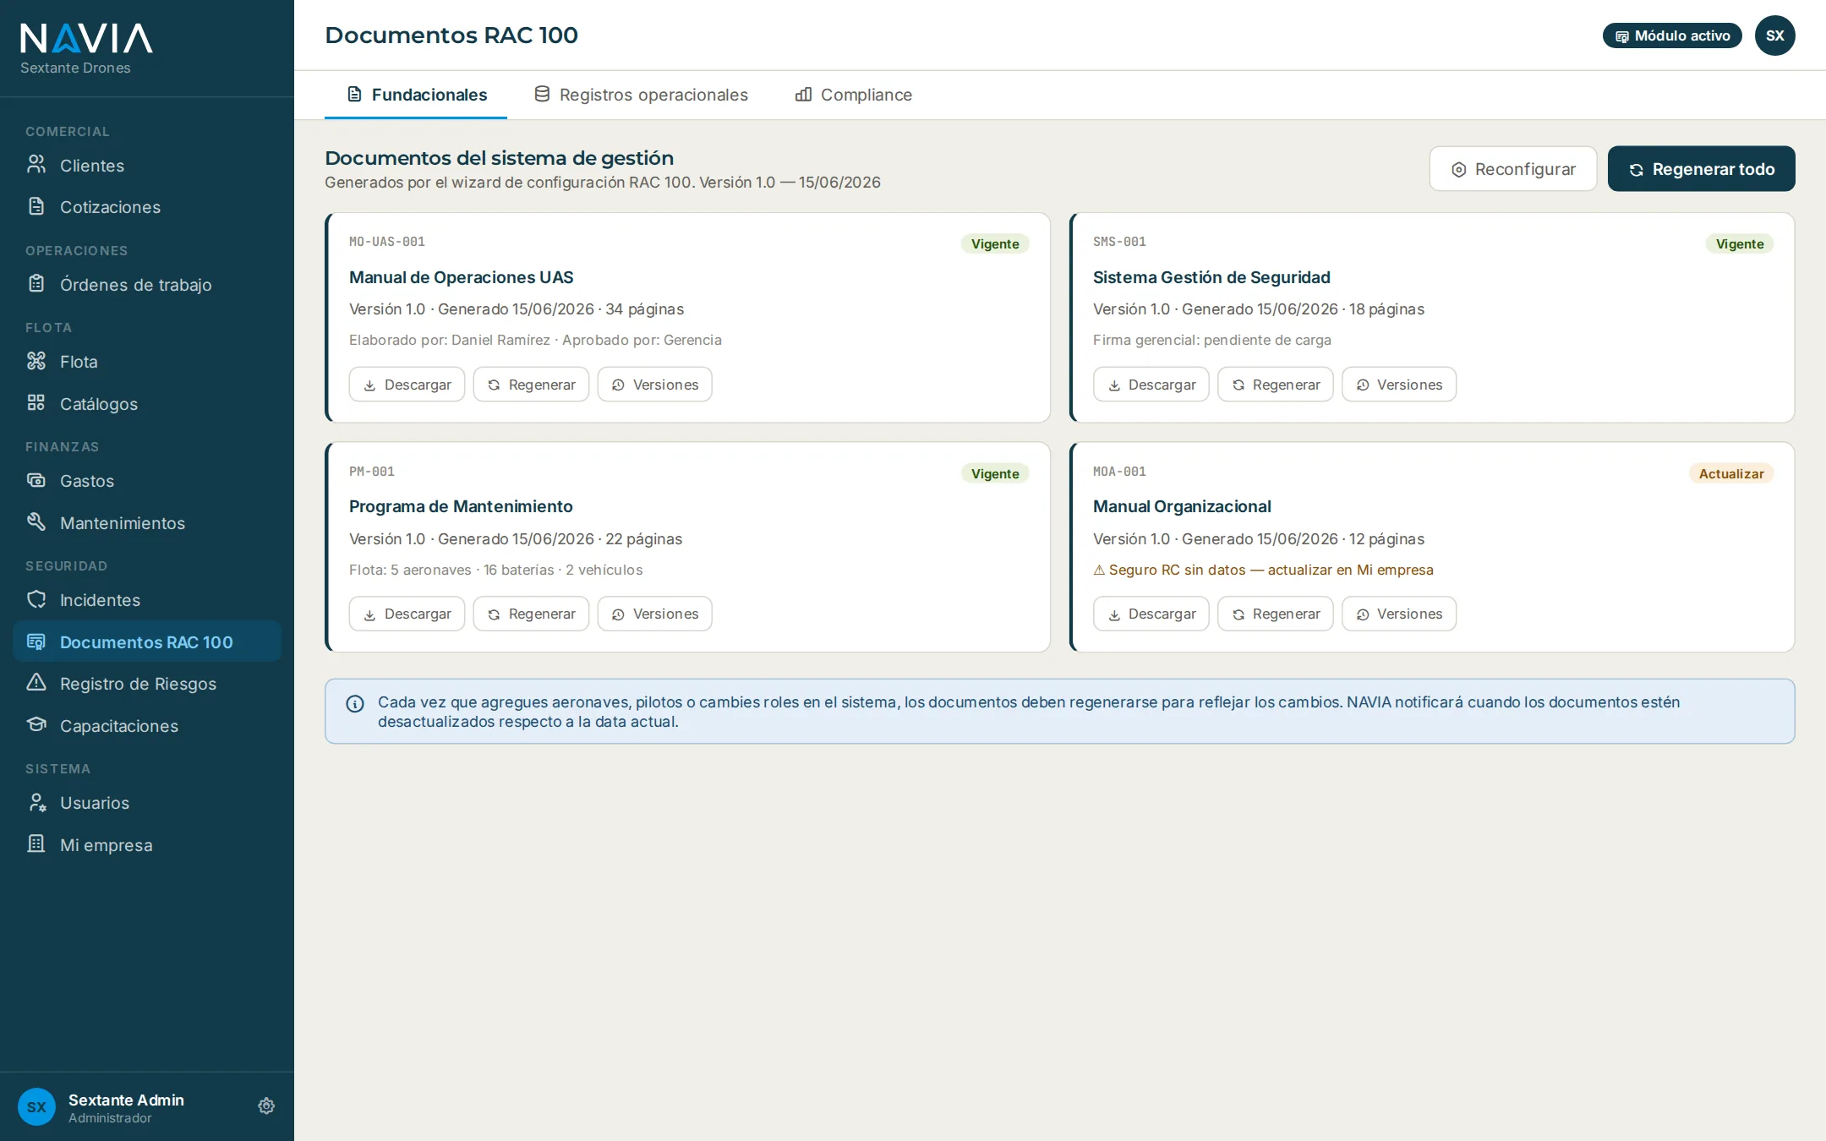This screenshot has height=1141, width=1826.
Task: View versions of Manual de Operaciones UAS
Action: pyautogui.click(x=655, y=385)
